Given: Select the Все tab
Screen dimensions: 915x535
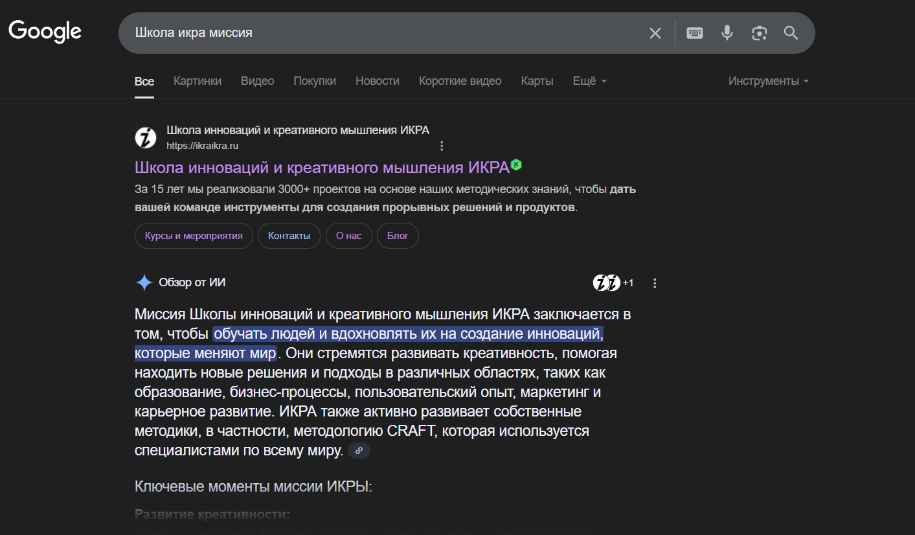Looking at the screenshot, I should pyautogui.click(x=144, y=81).
